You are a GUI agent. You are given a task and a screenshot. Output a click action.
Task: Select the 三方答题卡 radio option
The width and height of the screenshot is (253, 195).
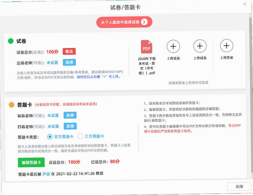click(80, 136)
